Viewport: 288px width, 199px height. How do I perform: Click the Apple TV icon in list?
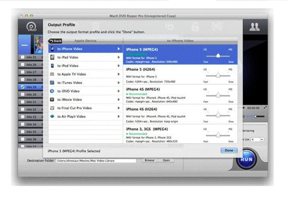coord(52,74)
